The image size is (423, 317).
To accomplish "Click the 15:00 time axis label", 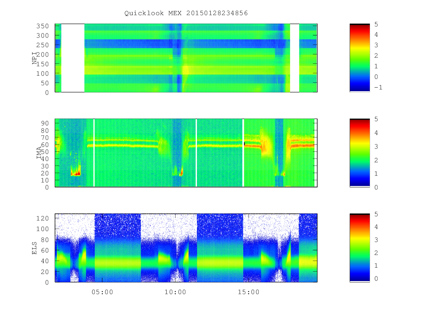I will coord(249,292).
